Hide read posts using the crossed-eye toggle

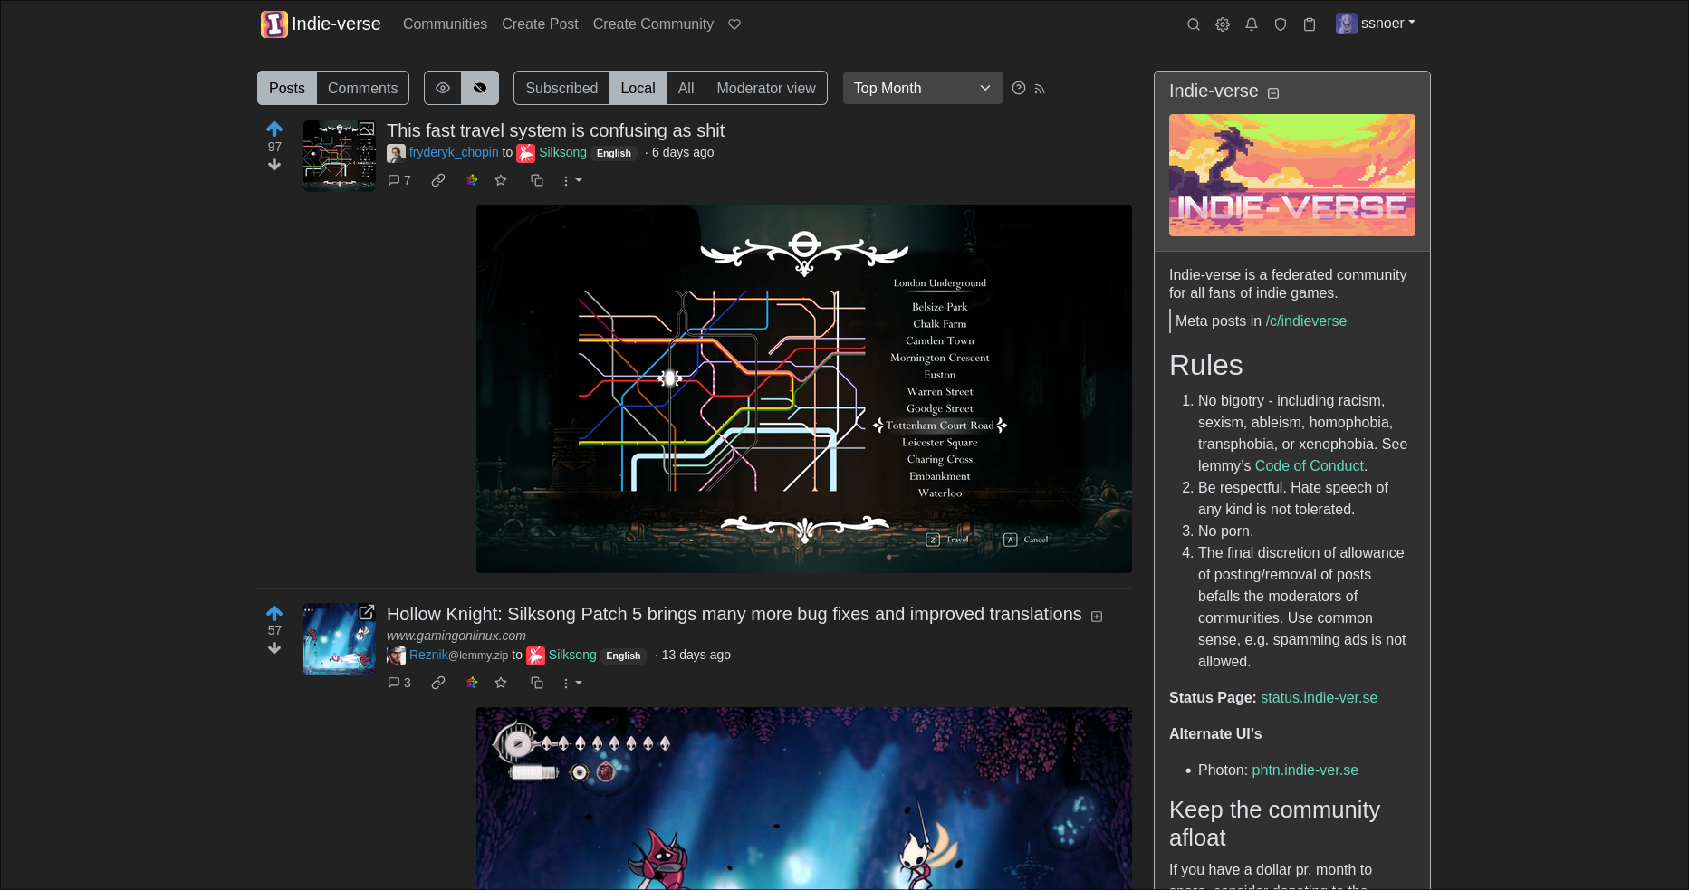480,88
